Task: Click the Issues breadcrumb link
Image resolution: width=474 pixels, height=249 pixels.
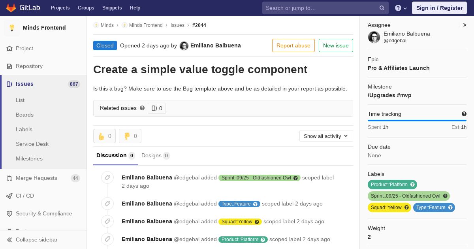Action: coord(177,25)
